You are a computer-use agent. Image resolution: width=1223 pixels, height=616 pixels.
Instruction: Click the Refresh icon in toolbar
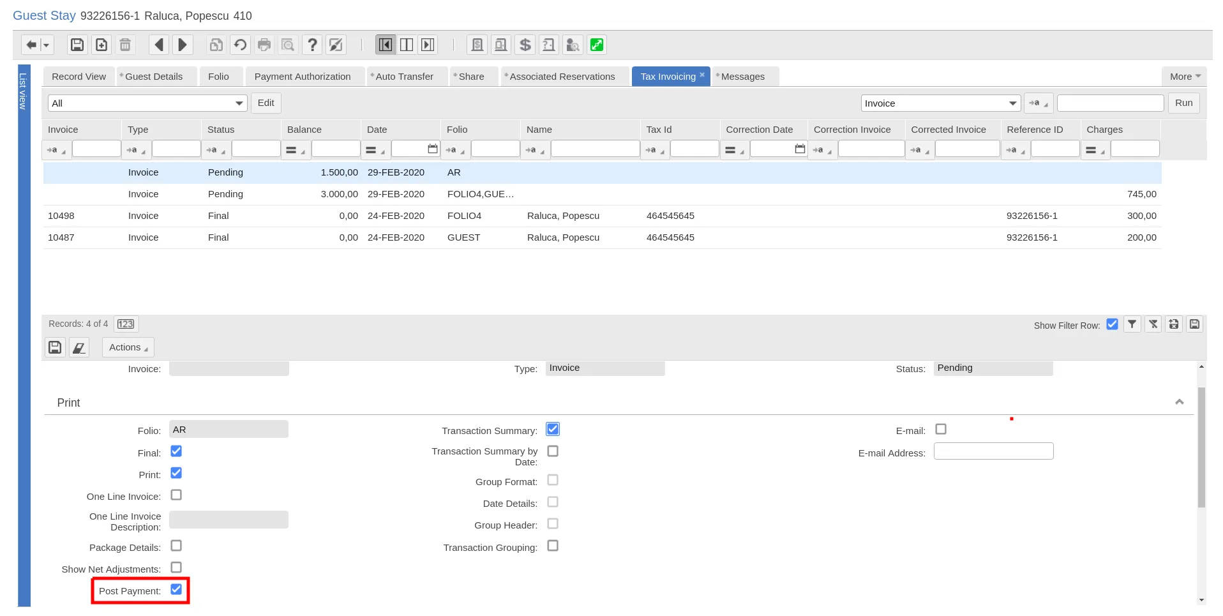240,45
